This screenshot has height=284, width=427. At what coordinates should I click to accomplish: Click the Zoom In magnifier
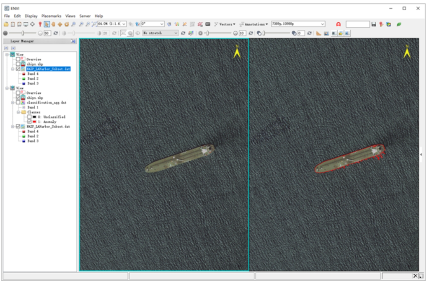(81, 24)
